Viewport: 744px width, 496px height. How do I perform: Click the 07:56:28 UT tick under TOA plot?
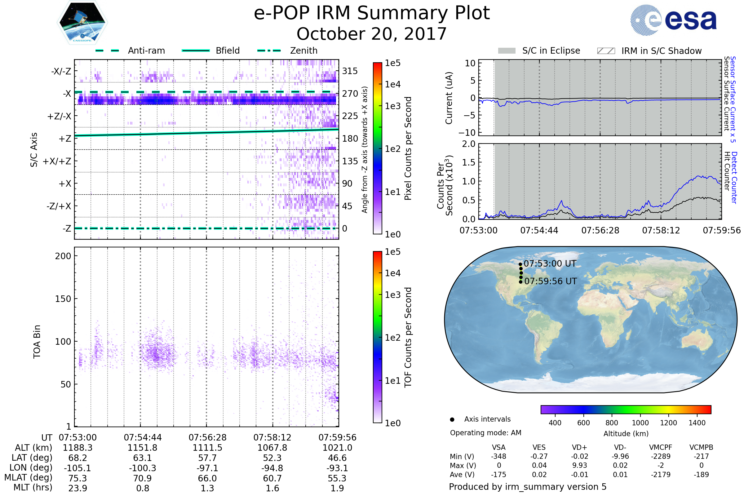click(207, 437)
